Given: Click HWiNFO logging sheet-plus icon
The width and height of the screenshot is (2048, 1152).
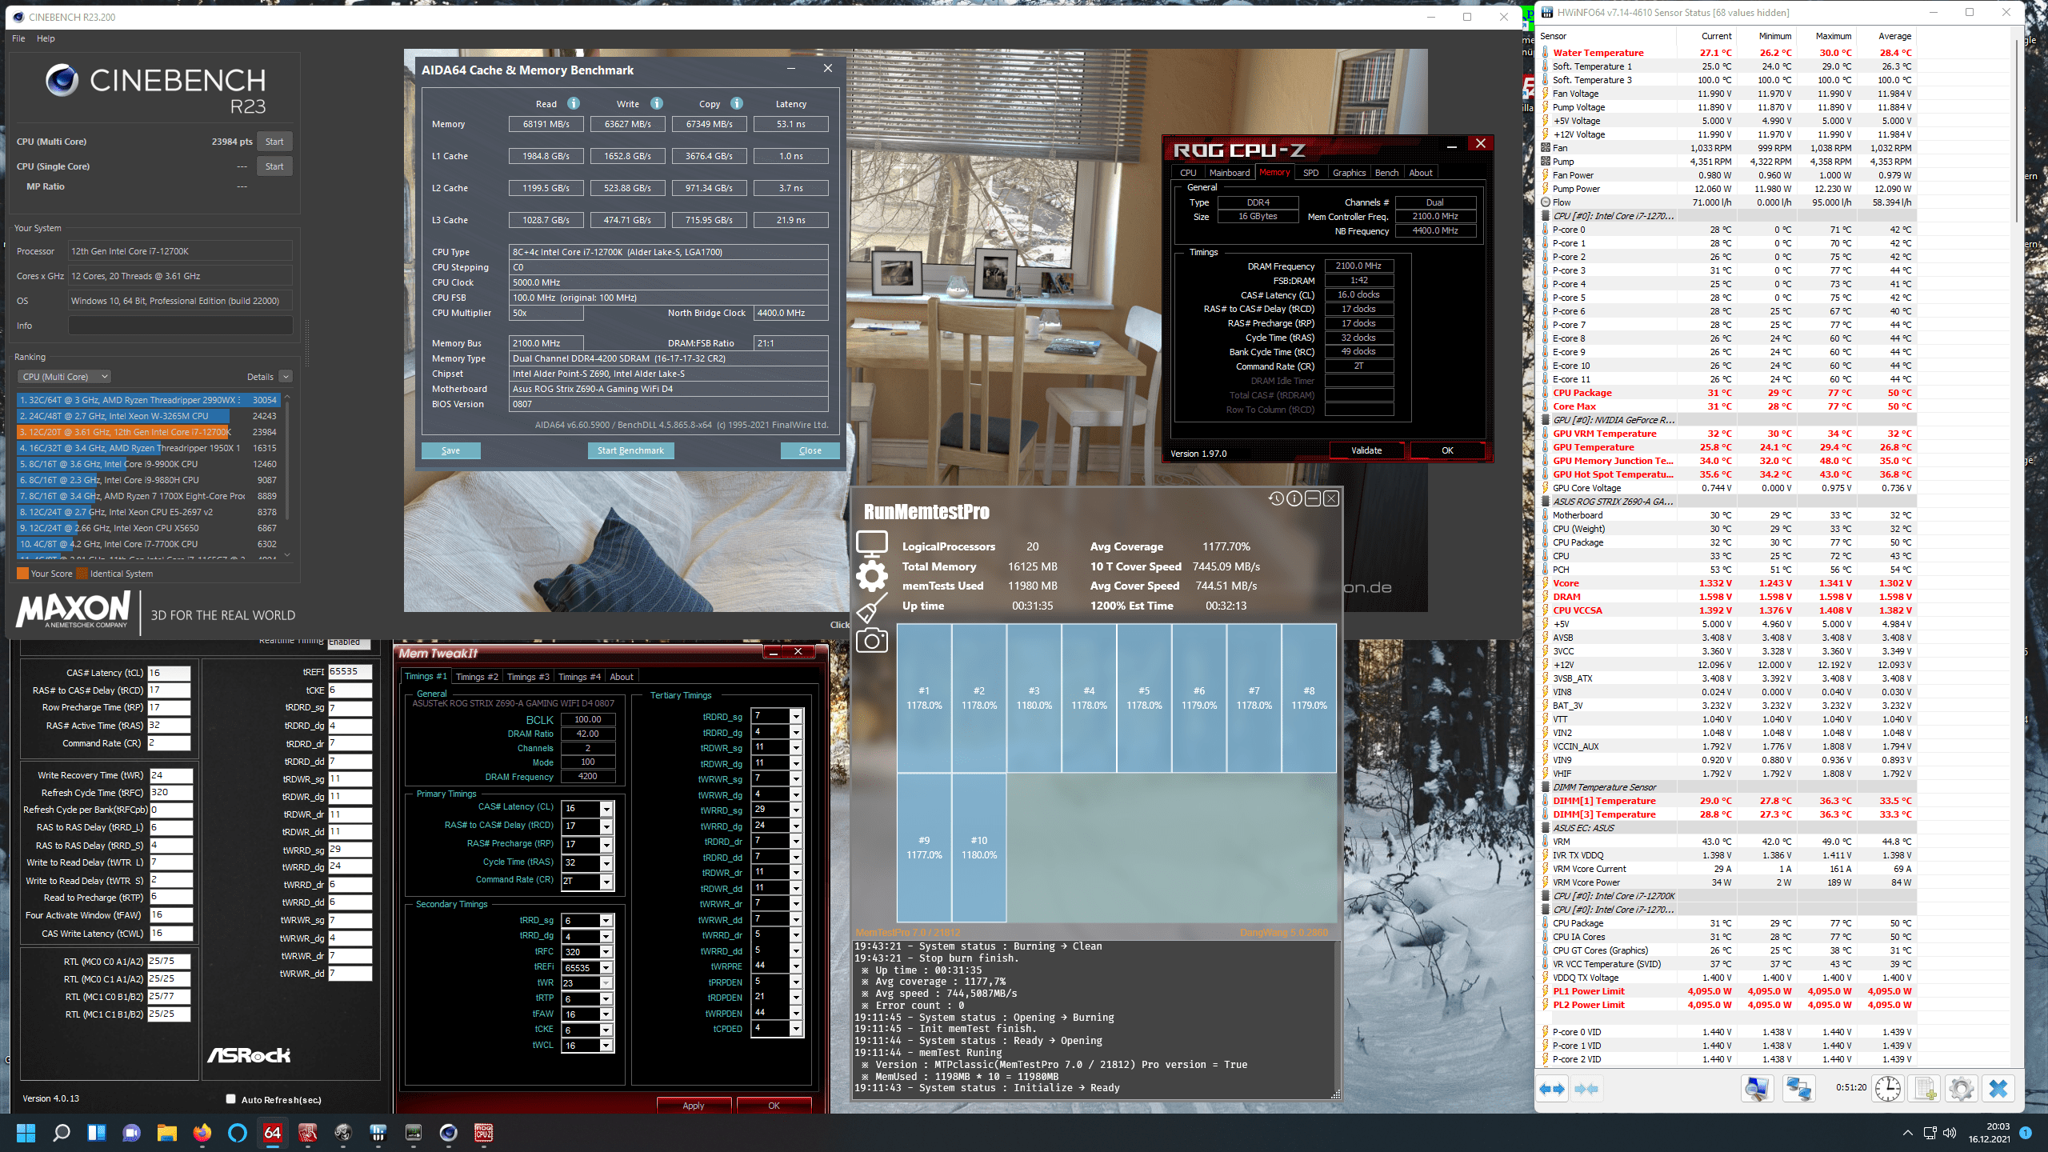Looking at the screenshot, I should click(x=1924, y=1089).
